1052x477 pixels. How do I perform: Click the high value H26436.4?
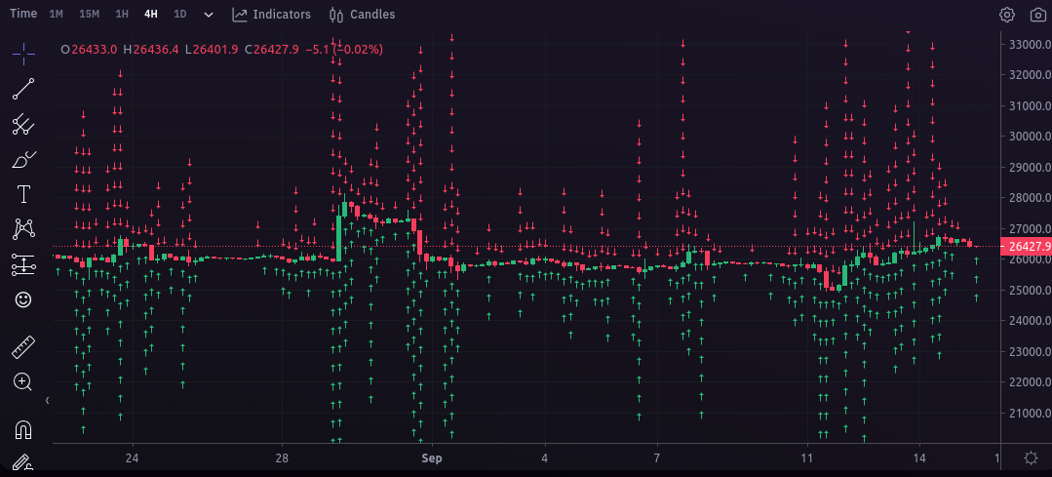(151, 49)
